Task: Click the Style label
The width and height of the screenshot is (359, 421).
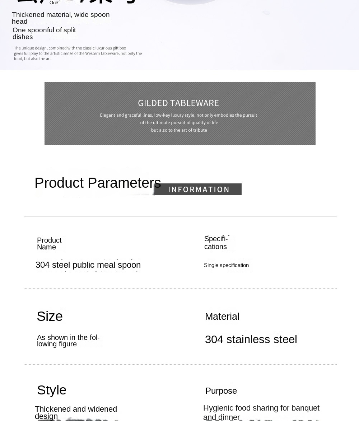Action: (52, 390)
